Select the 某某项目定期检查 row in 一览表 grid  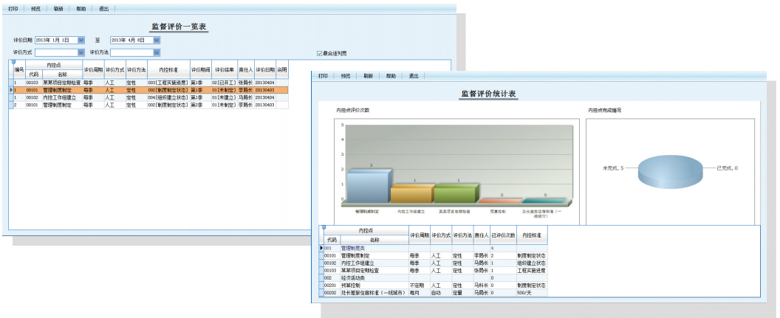pos(61,83)
